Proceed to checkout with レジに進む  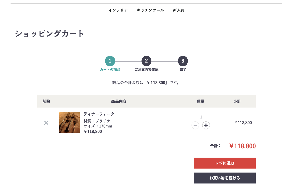click(x=224, y=163)
